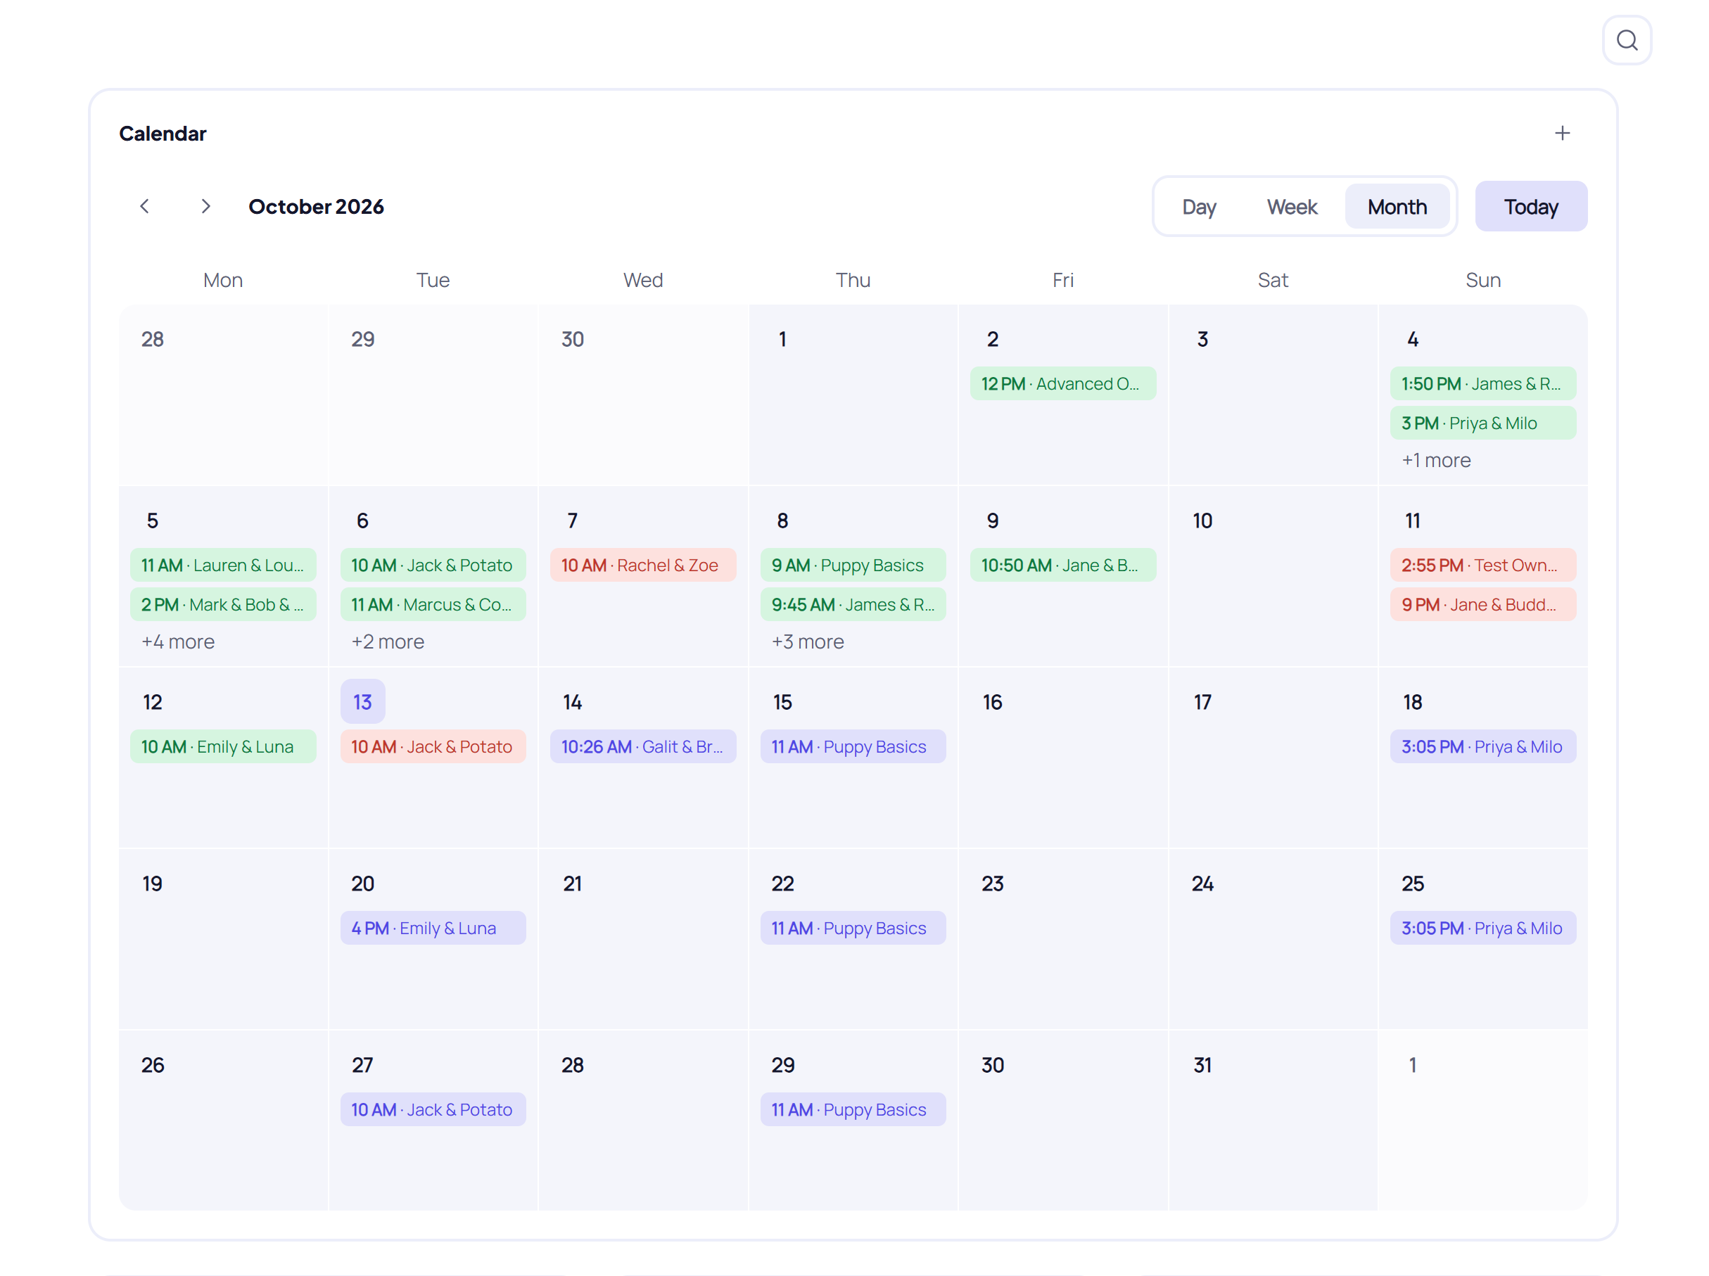Open 3:05 PM Priya & Milo on October 18
The image size is (1709, 1276).
point(1482,747)
